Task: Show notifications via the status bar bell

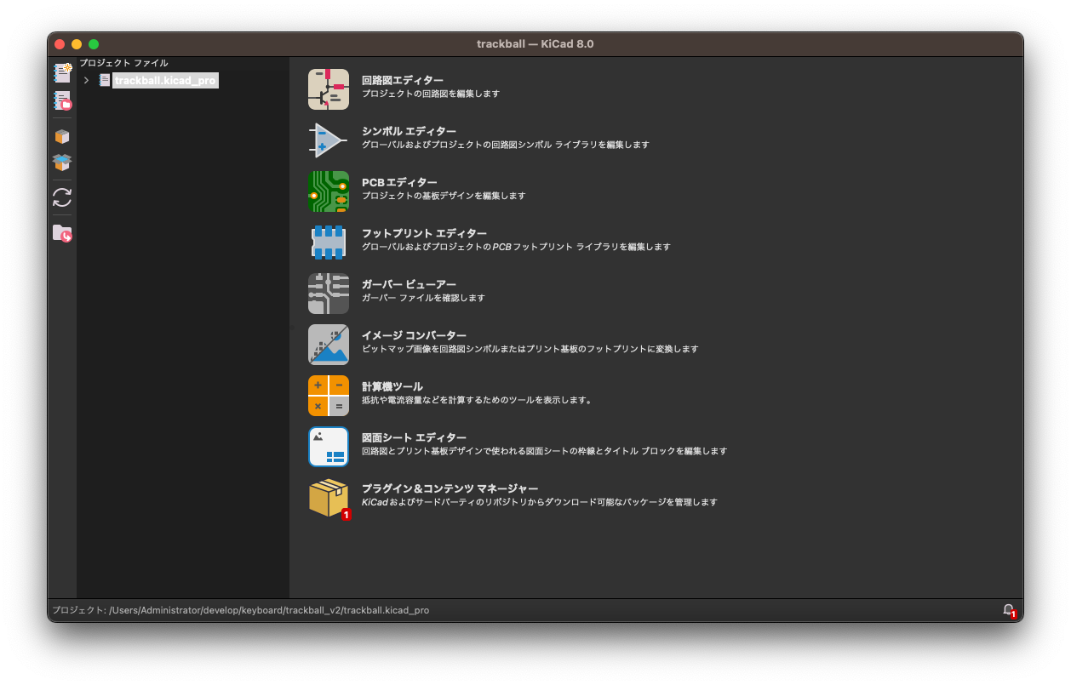Action: point(1009,610)
